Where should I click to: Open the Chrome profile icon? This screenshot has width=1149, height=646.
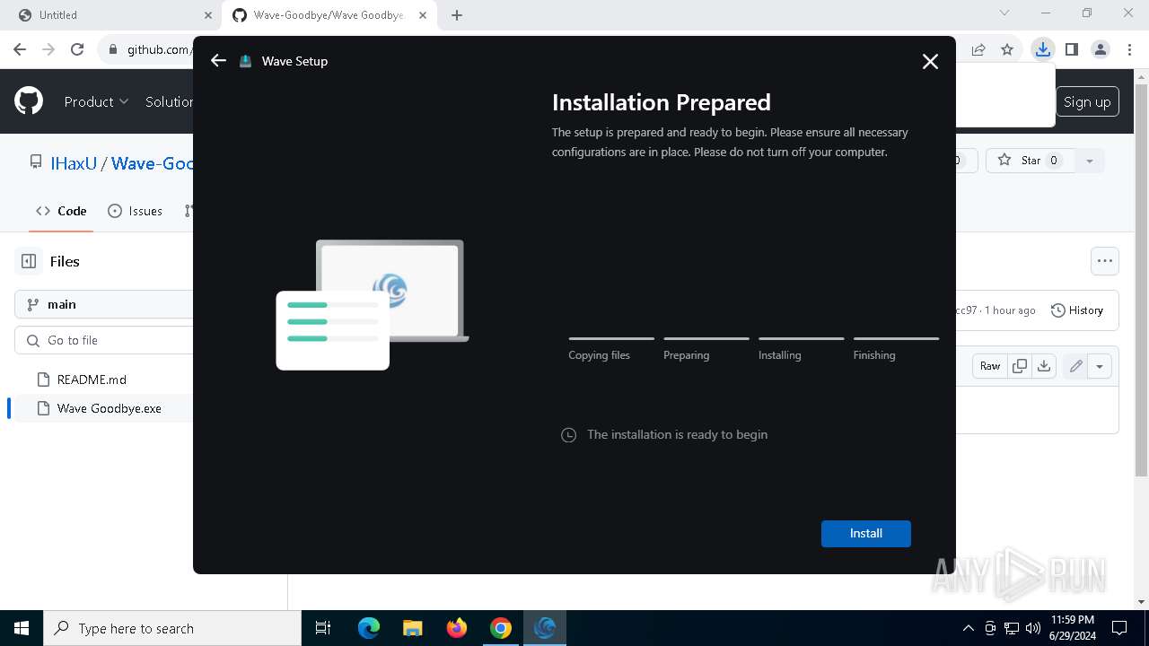click(x=1101, y=49)
